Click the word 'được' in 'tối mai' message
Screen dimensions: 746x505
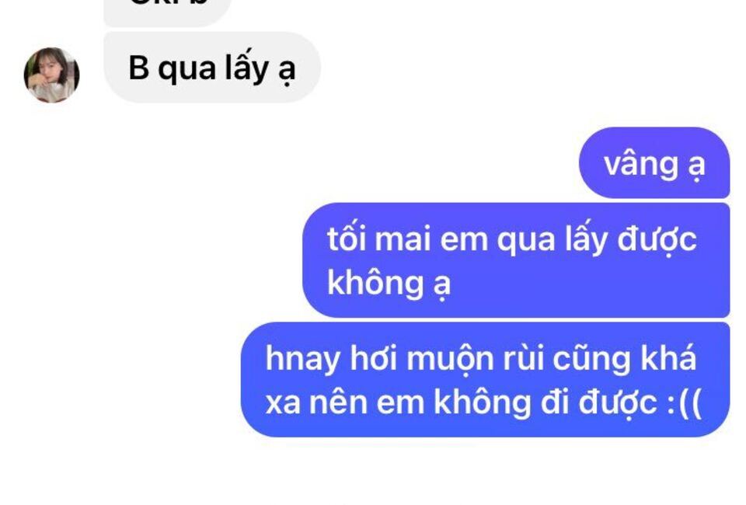point(657,239)
